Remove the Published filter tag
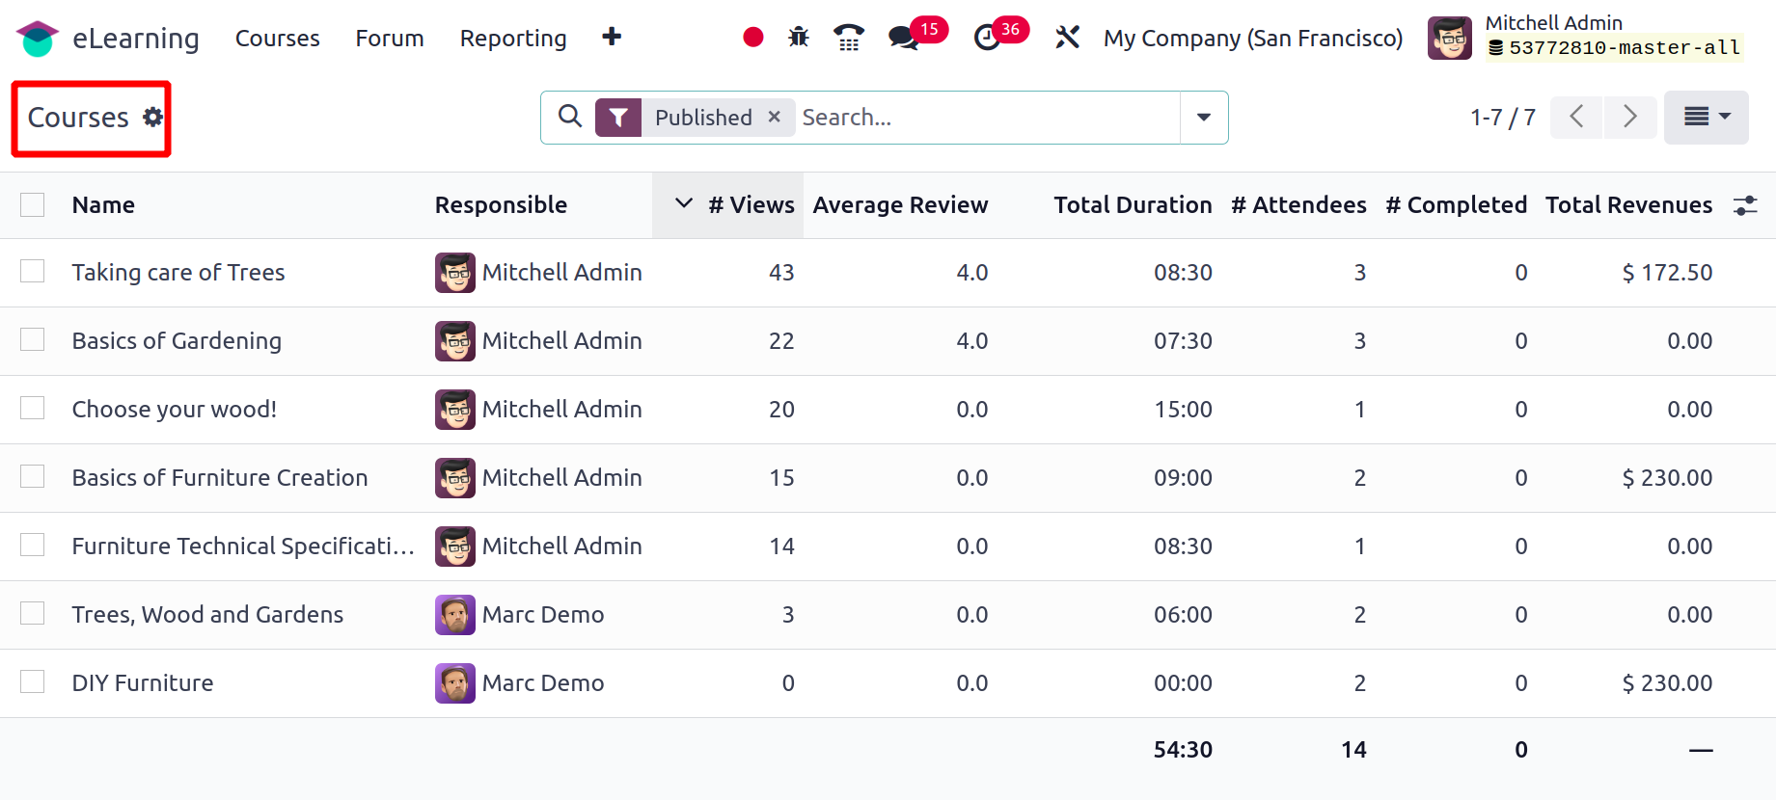Viewport: 1776px width, 800px height. pyautogui.click(x=774, y=118)
